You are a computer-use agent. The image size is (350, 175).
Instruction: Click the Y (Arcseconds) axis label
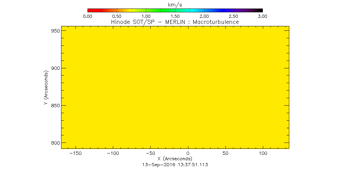[x=46, y=87]
